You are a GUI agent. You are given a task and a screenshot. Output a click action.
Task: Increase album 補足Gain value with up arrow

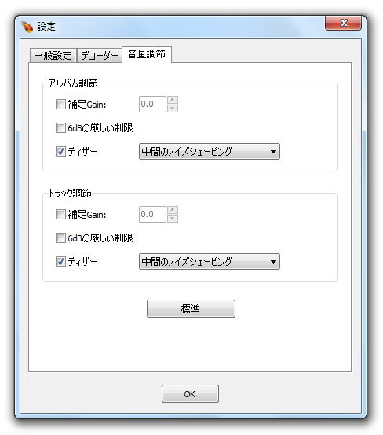point(173,100)
